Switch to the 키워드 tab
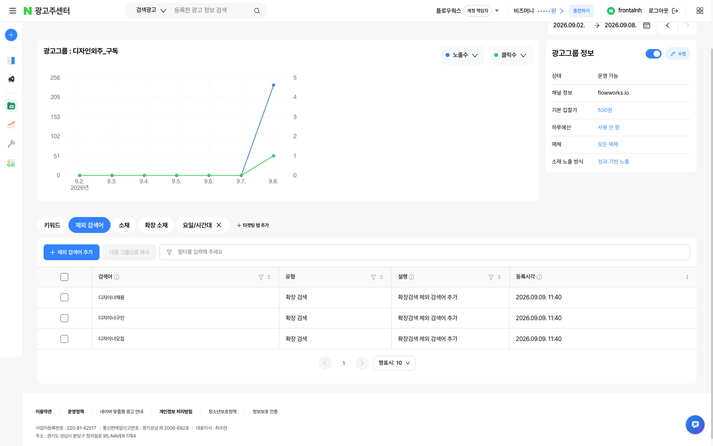Image resolution: width=713 pixels, height=446 pixels. [52, 225]
